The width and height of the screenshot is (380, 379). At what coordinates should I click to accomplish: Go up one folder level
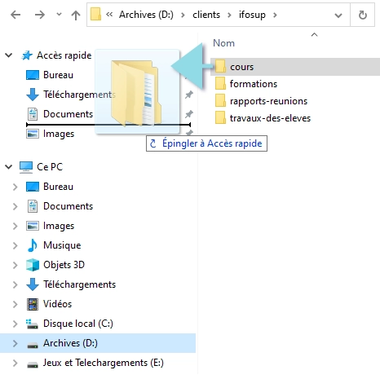point(76,15)
